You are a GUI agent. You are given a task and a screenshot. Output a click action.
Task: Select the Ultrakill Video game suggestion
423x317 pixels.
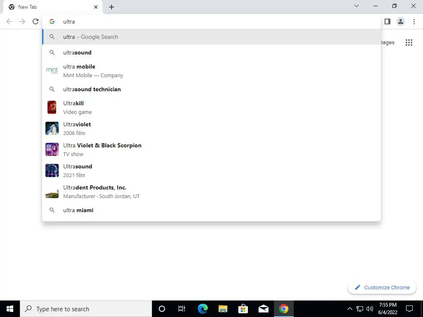point(211,107)
